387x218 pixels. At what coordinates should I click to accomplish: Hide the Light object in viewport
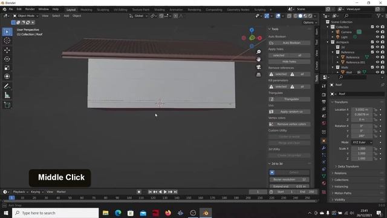[377, 37]
